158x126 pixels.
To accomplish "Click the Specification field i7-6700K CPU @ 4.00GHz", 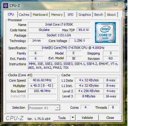I will [73, 48].
